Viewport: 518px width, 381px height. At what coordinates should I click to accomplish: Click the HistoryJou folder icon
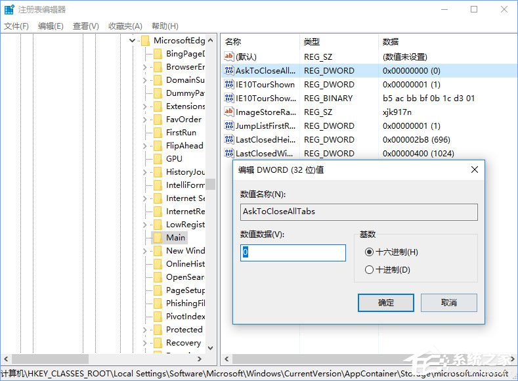158,172
